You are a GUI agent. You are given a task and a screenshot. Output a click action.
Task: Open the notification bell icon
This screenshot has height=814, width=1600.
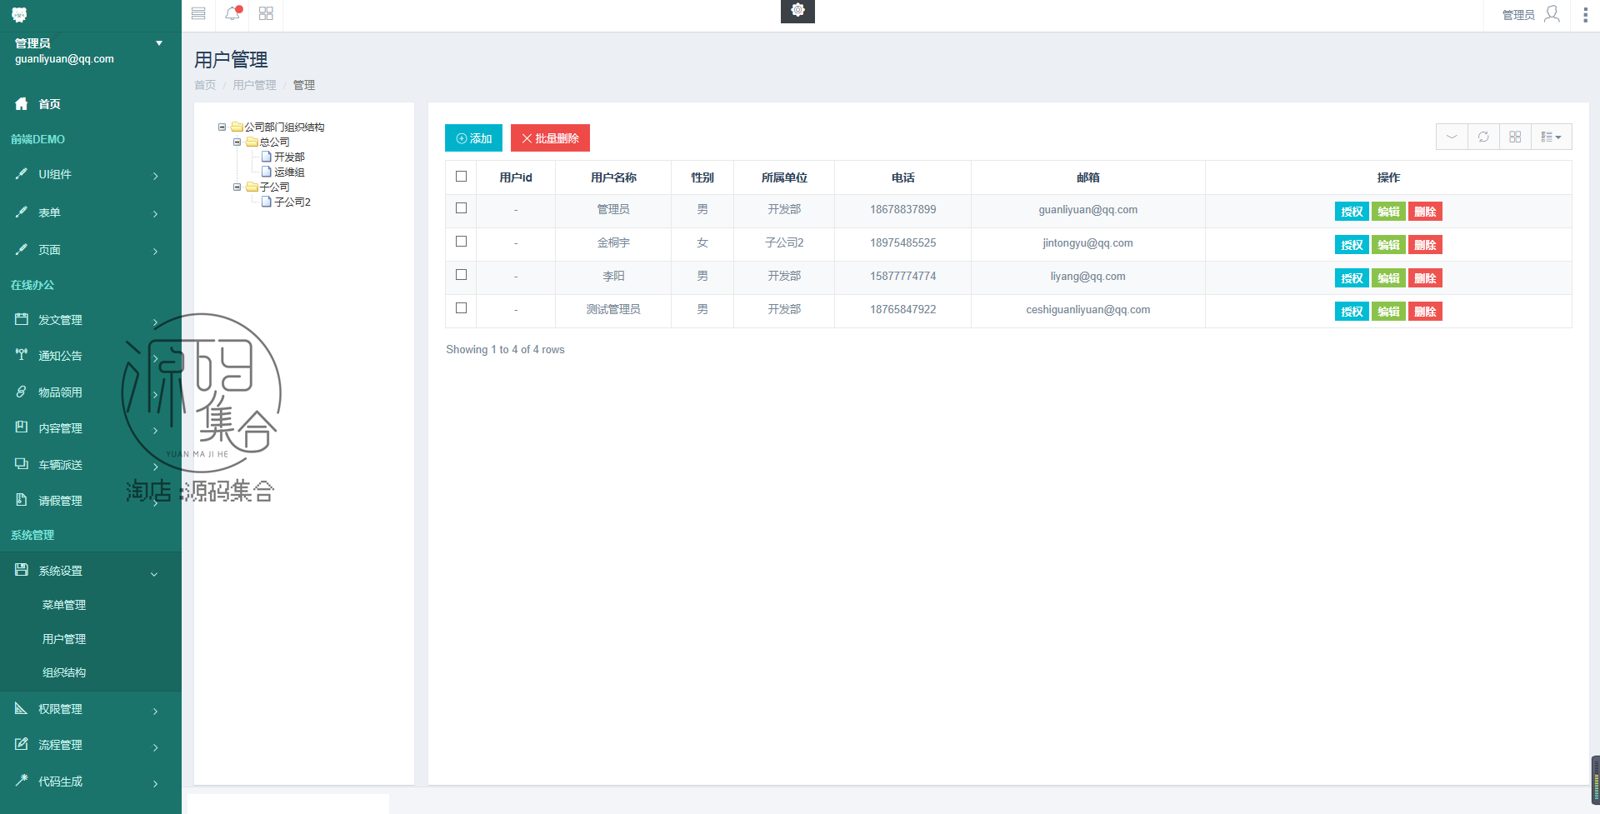[x=232, y=13]
